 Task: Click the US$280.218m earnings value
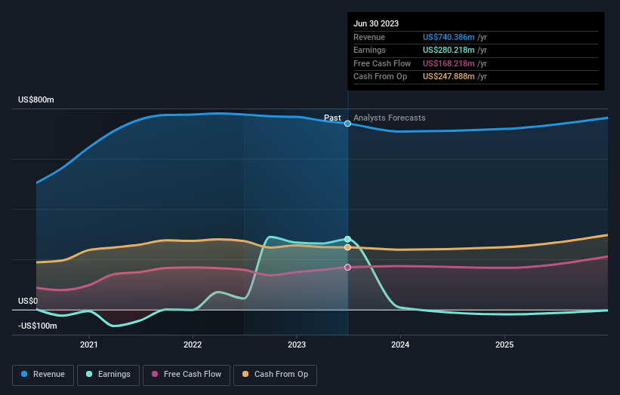(x=449, y=50)
